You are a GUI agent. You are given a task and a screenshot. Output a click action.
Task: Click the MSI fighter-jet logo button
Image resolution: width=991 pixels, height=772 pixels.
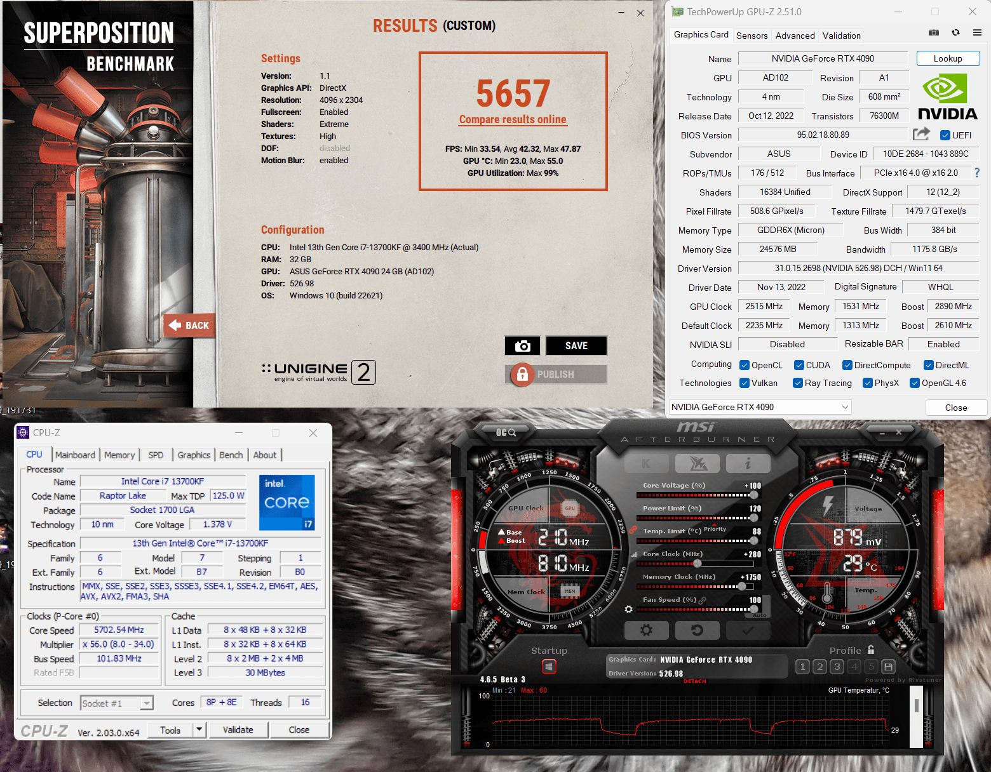(x=698, y=463)
